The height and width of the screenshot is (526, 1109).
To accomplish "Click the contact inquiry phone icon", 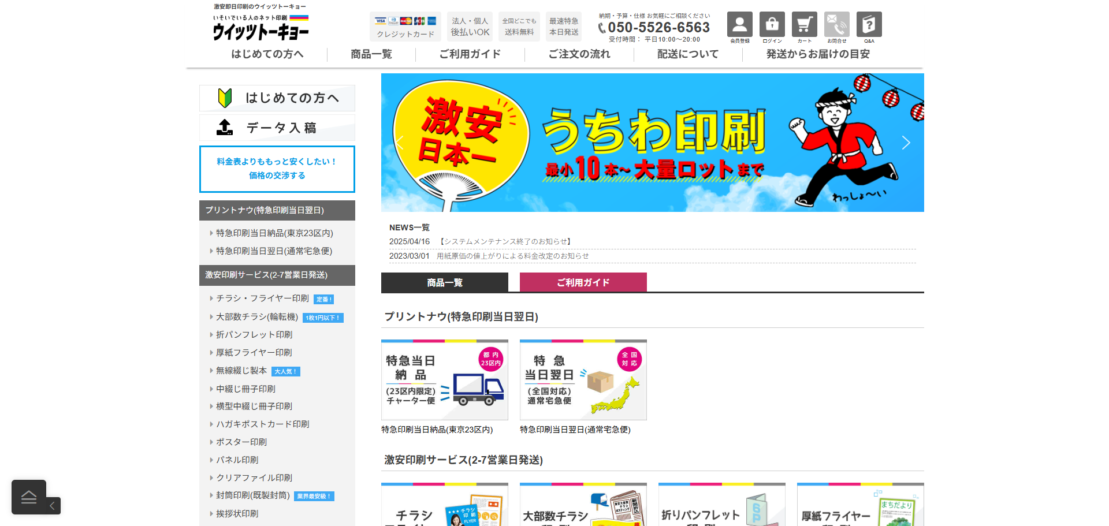I will coord(836,25).
